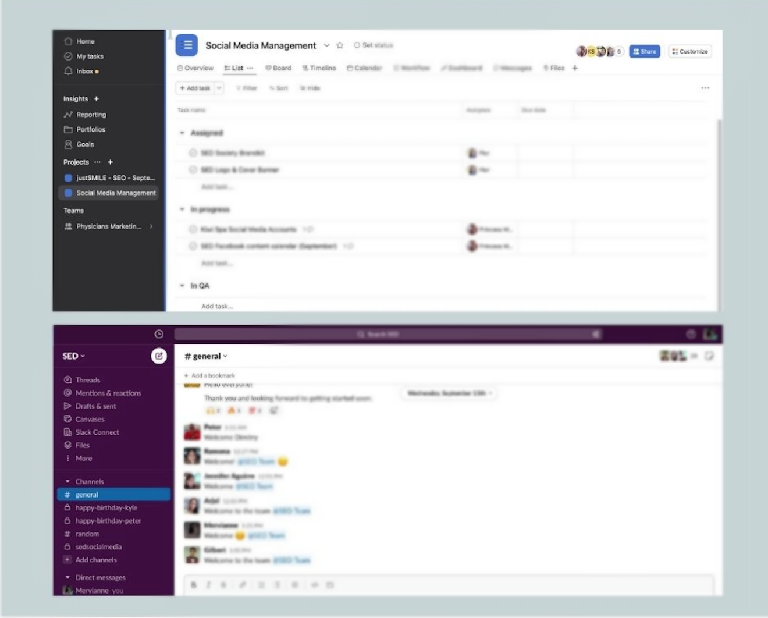768x618 pixels.
Task: Toggle bold formatting in Slack composer
Action: pyautogui.click(x=194, y=585)
